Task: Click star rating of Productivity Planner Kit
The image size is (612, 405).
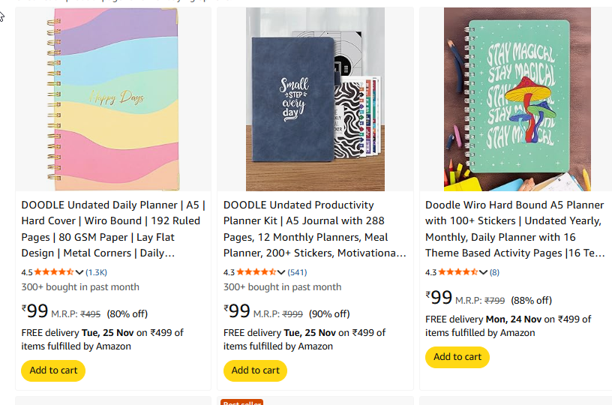Action: (x=256, y=272)
